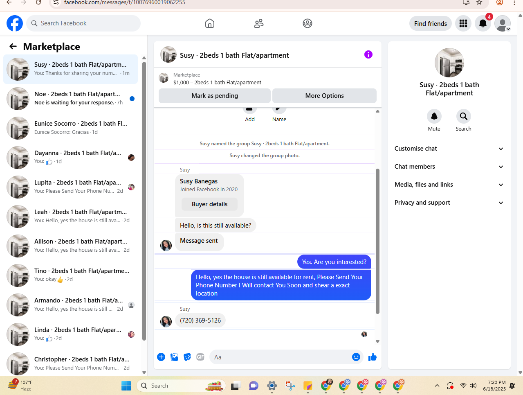Open the Home feed icon

pyautogui.click(x=210, y=23)
